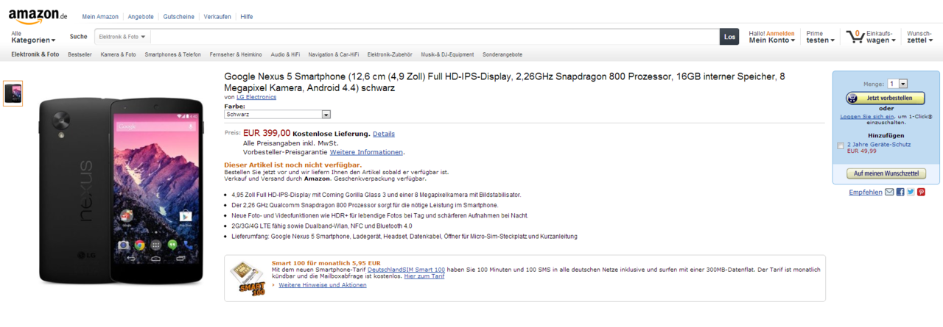Open the DeutschlandSIM Smart 100 link
The image size is (943, 327).
pos(406,270)
